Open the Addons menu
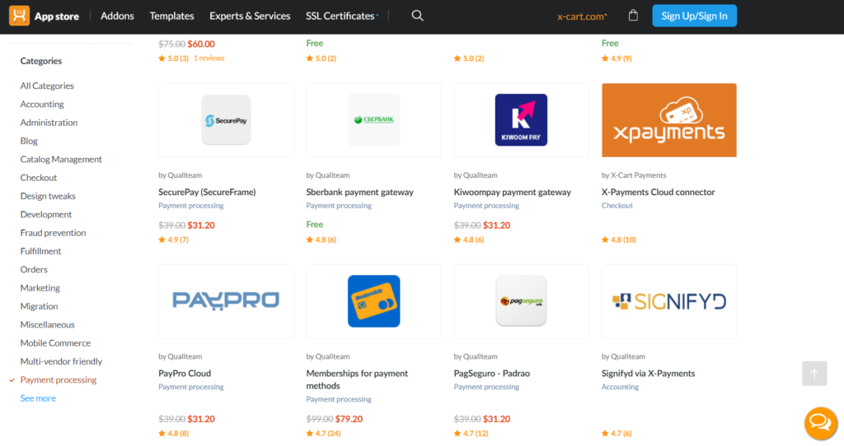 [117, 16]
